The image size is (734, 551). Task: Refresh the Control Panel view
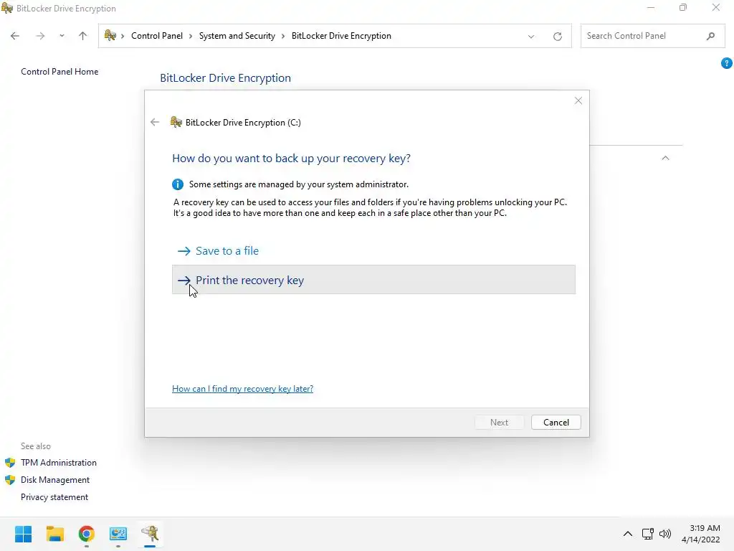(x=558, y=36)
